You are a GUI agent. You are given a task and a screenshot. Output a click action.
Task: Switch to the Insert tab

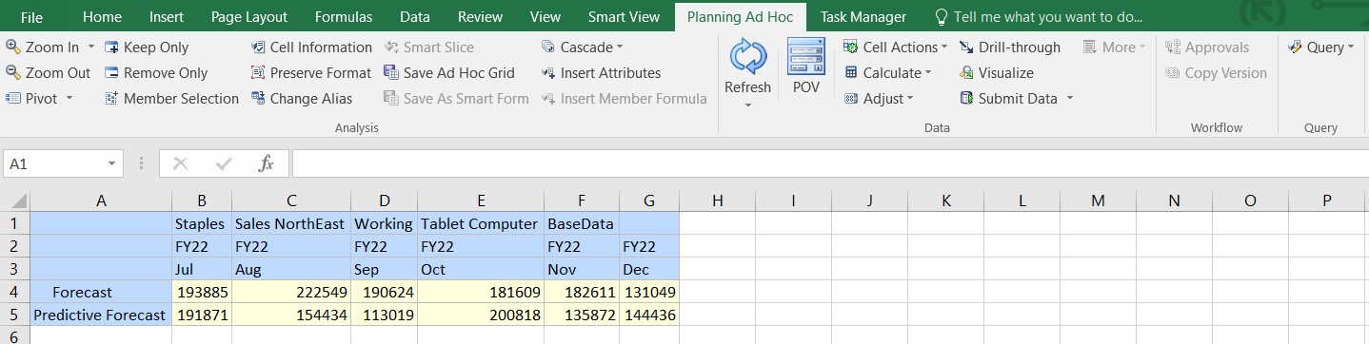tap(167, 16)
